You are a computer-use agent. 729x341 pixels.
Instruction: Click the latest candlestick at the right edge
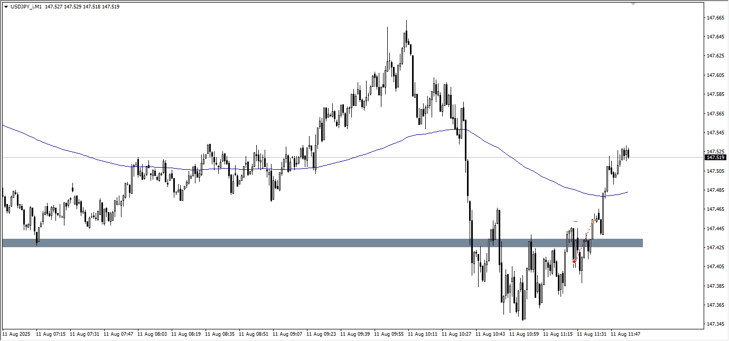628,153
